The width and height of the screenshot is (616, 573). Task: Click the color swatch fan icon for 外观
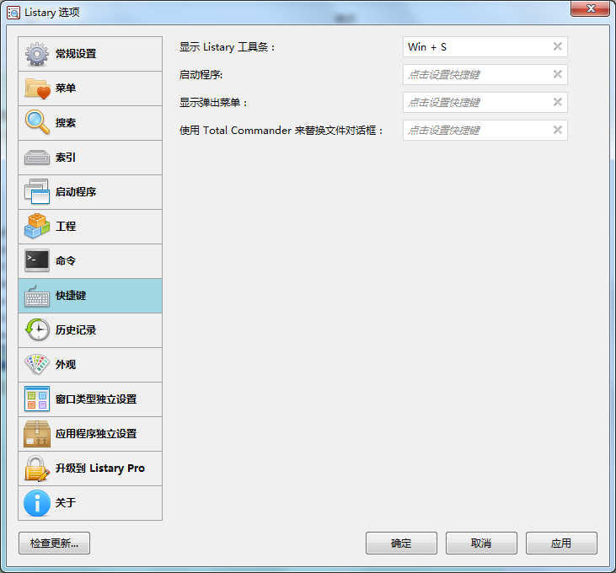37,365
